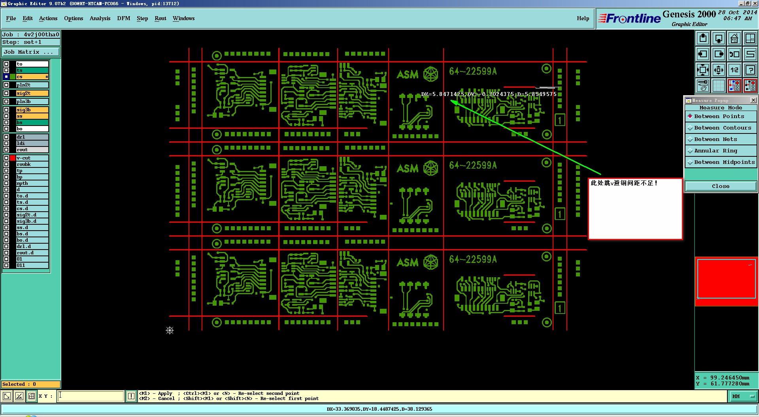Click the pan left view icon

pos(703,54)
